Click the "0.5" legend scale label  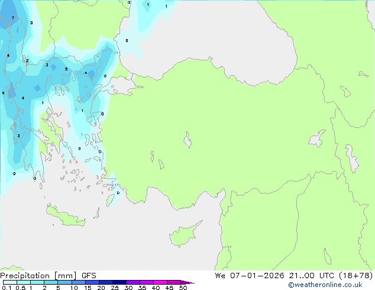[21, 288]
